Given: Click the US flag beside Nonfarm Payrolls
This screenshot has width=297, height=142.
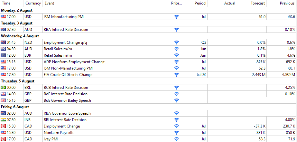Looking at the screenshot, I should click(x=3, y=133).
